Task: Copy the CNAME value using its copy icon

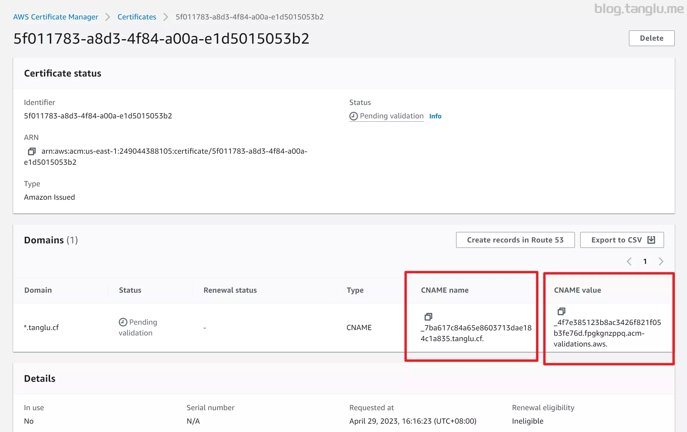Action: 561,311
